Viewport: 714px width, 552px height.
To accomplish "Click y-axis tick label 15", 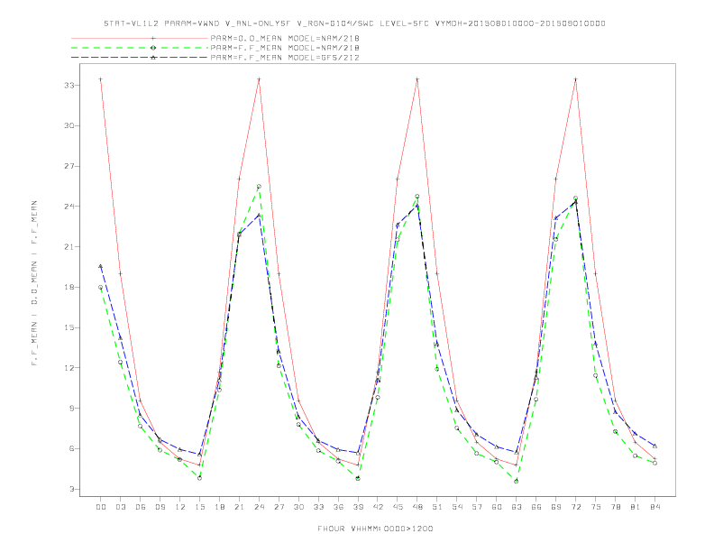I will tap(69, 327).
